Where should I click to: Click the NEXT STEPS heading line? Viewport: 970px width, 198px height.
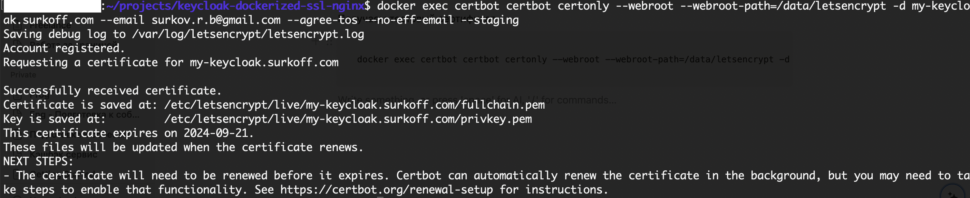[38, 162]
